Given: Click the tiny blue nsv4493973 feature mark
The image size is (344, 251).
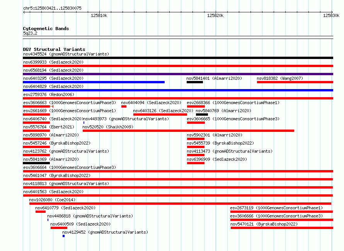Looking at the screenshot, I should tap(84, 123).
